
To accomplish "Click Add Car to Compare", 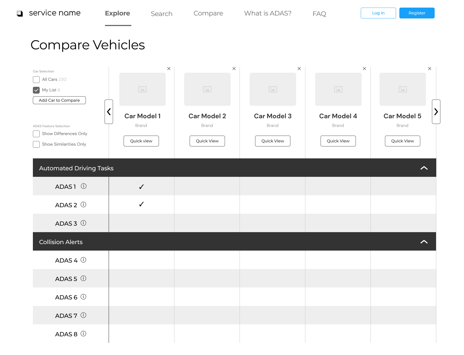I will click(59, 100).
